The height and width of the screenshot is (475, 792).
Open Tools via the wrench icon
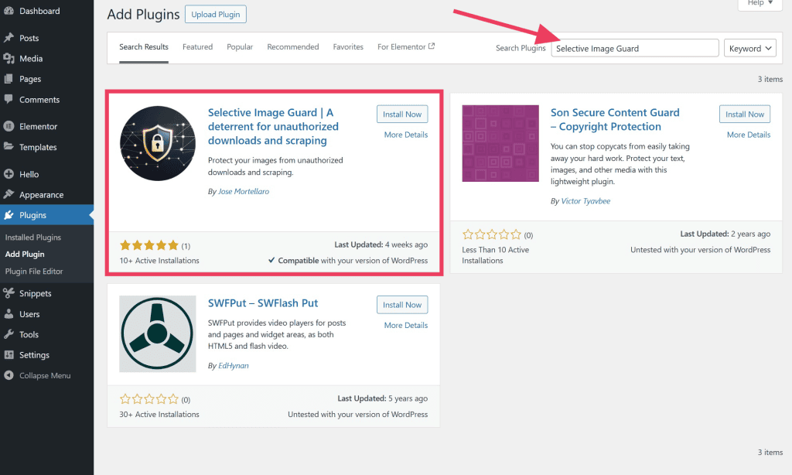[9, 335]
